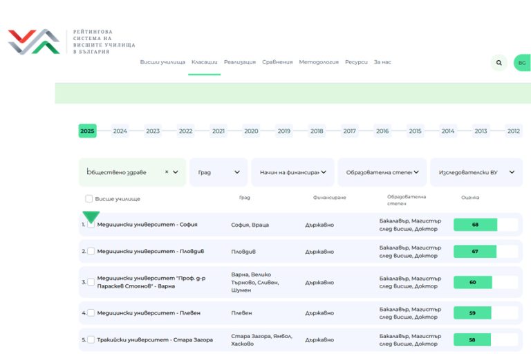Check Медицински университет - София checkbox
Viewport: 531px width, 354px height.
click(x=91, y=225)
